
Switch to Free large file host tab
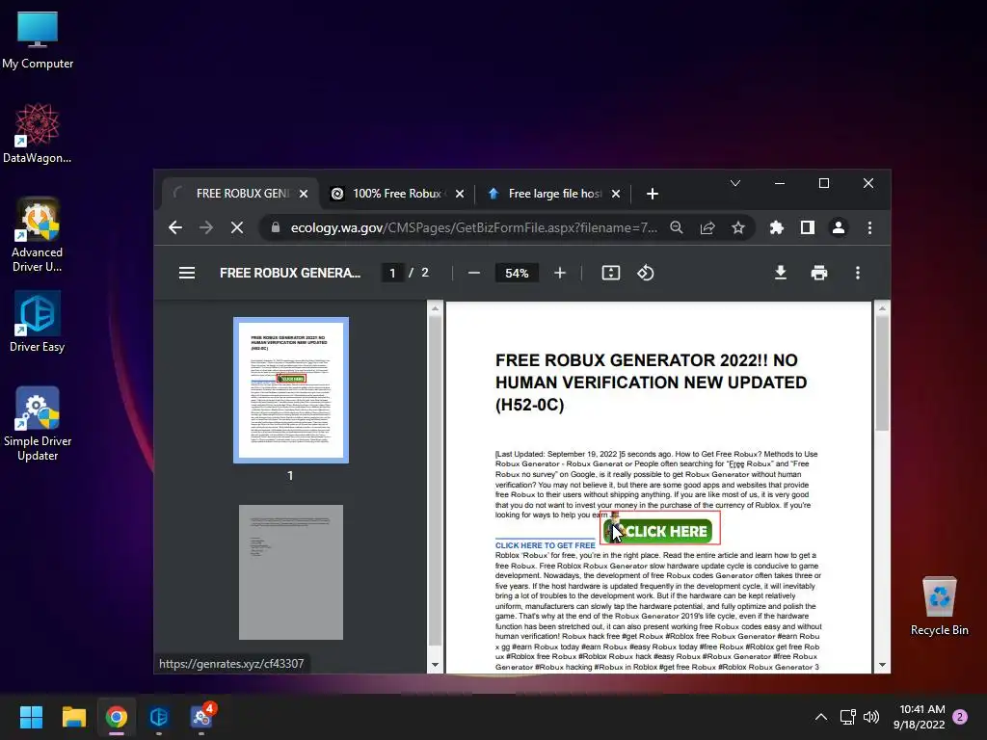pos(554,194)
